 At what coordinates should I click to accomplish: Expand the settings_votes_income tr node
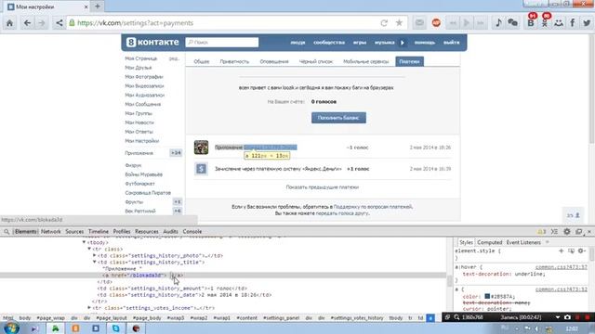click(x=89, y=308)
